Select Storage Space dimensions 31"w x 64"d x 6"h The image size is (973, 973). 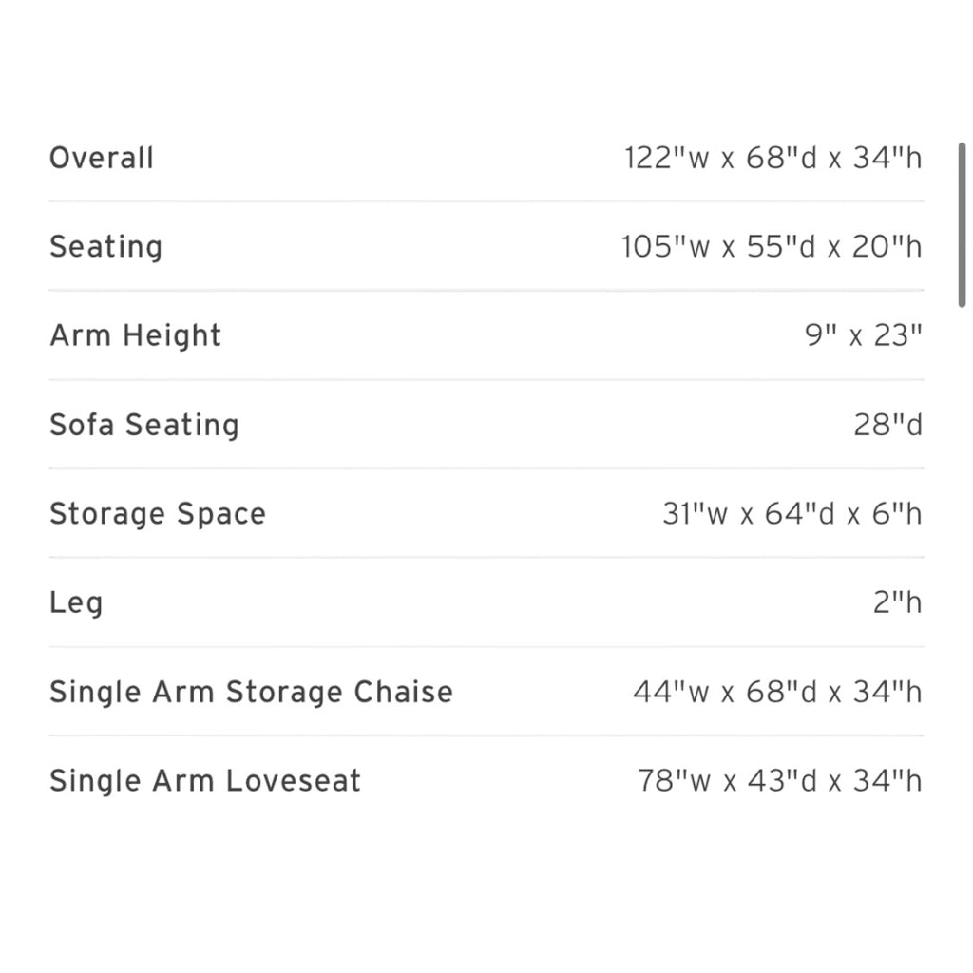pyautogui.click(x=792, y=514)
